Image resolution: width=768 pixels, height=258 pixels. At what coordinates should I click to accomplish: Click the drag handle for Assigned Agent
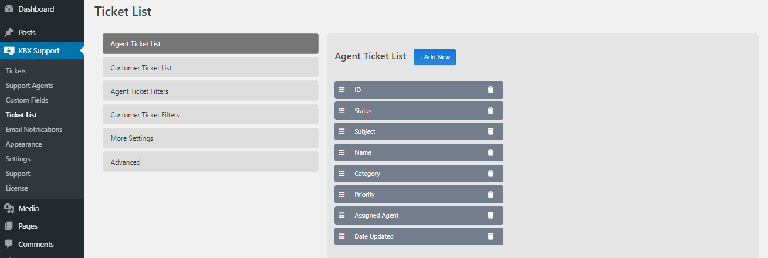click(x=341, y=215)
